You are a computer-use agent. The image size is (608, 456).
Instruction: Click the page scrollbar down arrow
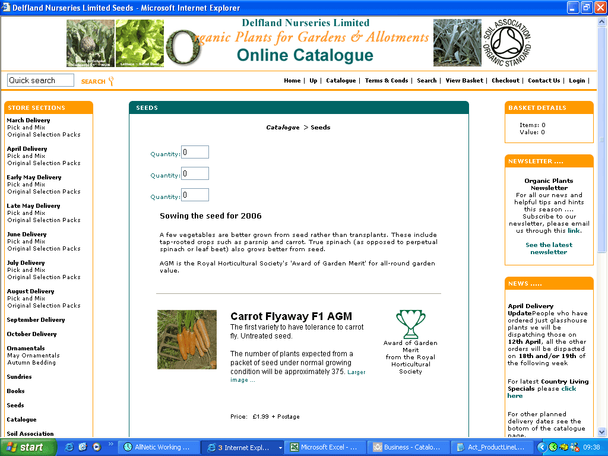click(x=601, y=432)
